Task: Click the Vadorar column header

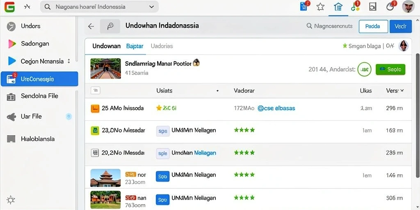Action: [244, 91]
